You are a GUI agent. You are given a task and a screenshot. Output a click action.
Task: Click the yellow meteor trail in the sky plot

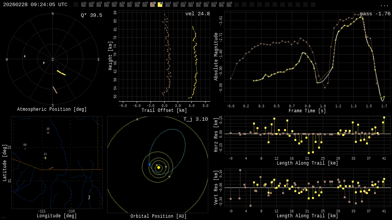coord(61,73)
